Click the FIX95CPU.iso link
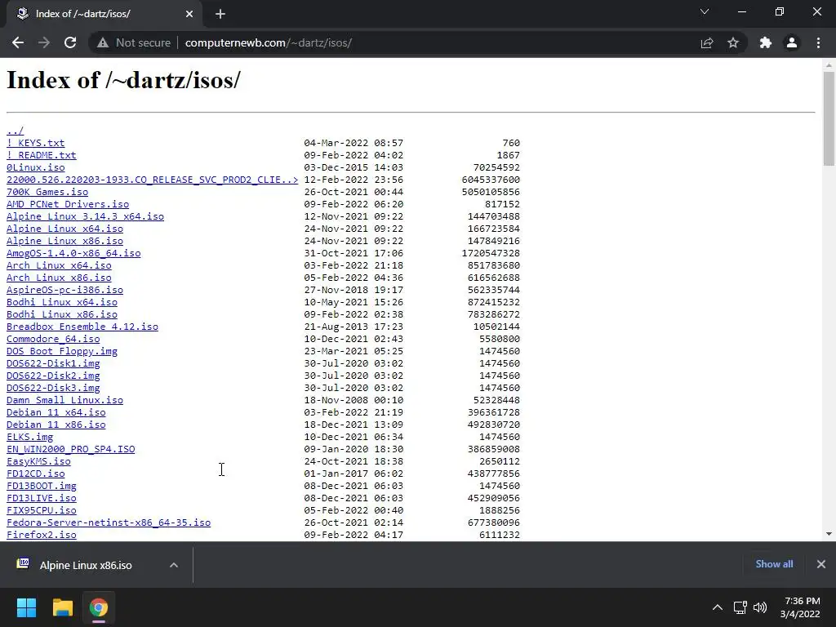The width and height of the screenshot is (836, 627). click(42, 511)
